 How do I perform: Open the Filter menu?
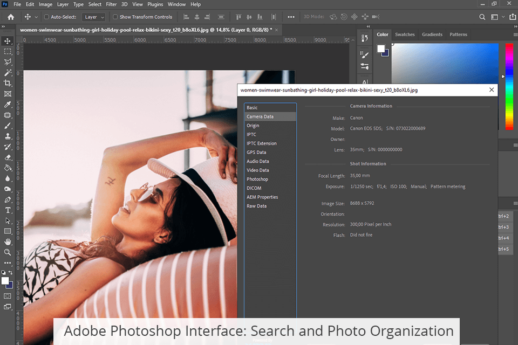tap(111, 4)
